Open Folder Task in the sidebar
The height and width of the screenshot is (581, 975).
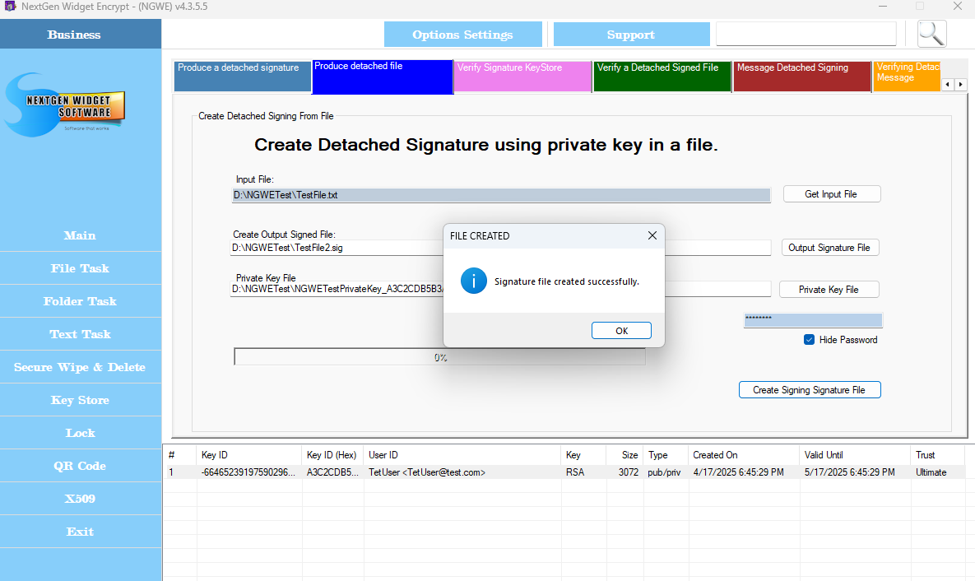pos(80,301)
